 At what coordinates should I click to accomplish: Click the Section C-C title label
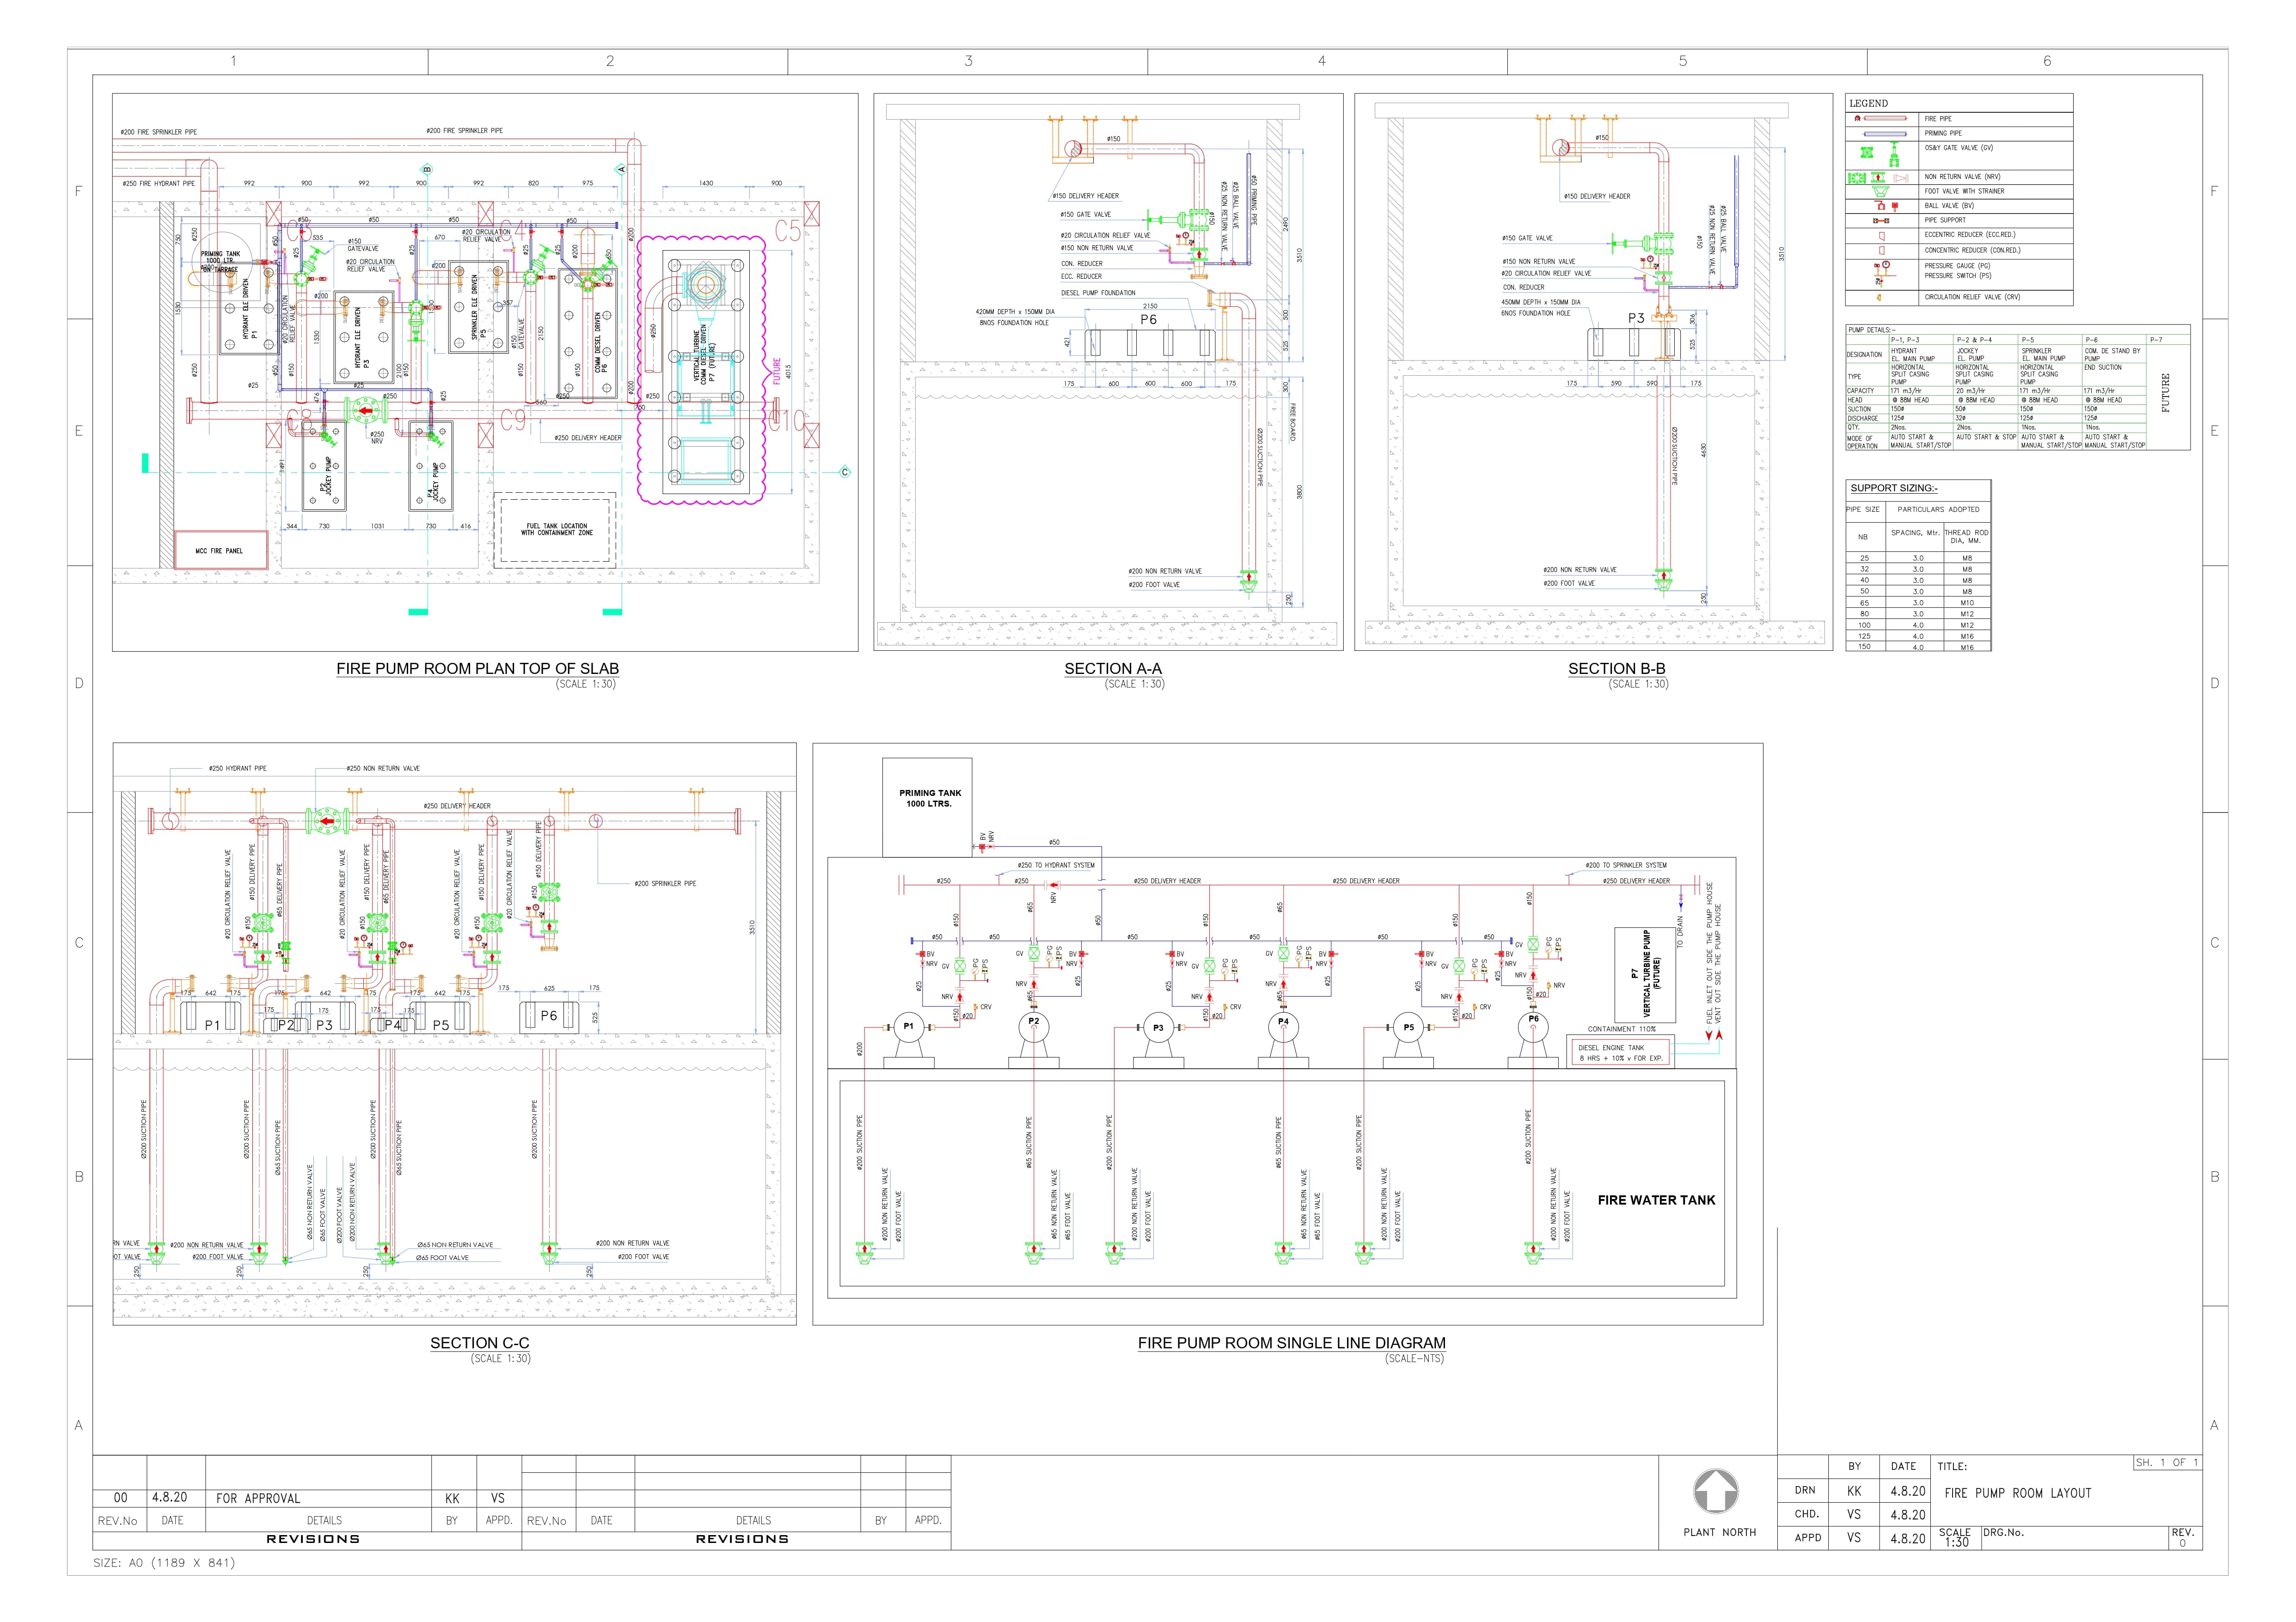click(479, 1343)
